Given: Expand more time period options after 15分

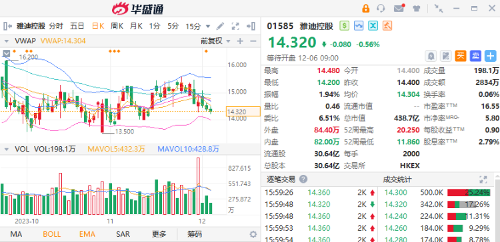Looking at the screenshot, I should click(208, 27).
